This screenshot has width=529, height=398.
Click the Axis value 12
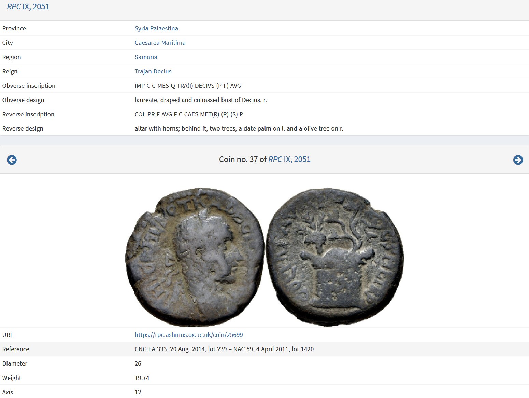click(x=138, y=392)
